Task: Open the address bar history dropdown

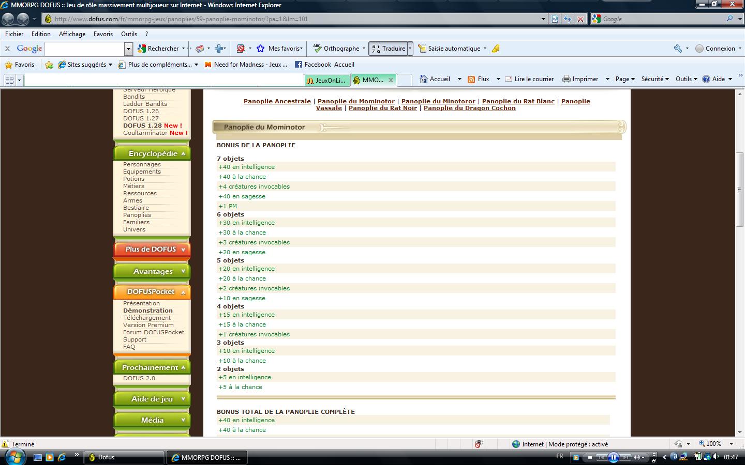Action: pyautogui.click(x=543, y=19)
